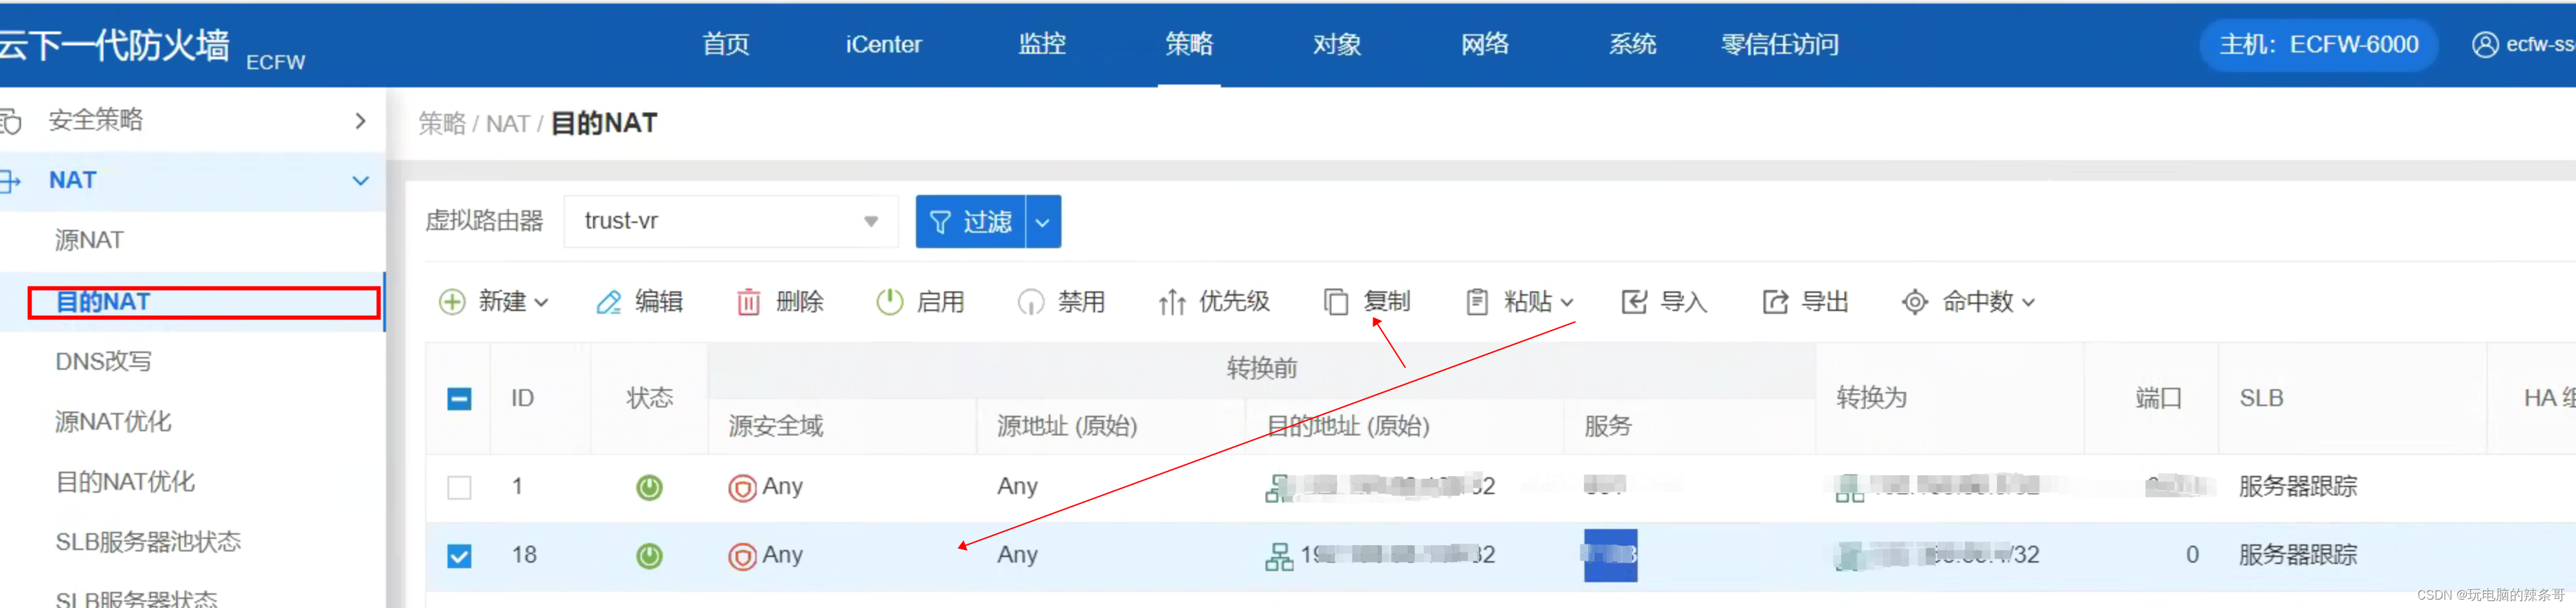Click the 粘贴 clipboard icon
Image resolution: width=2576 pixels, height=608 pixels.
tap(1476, 302)
